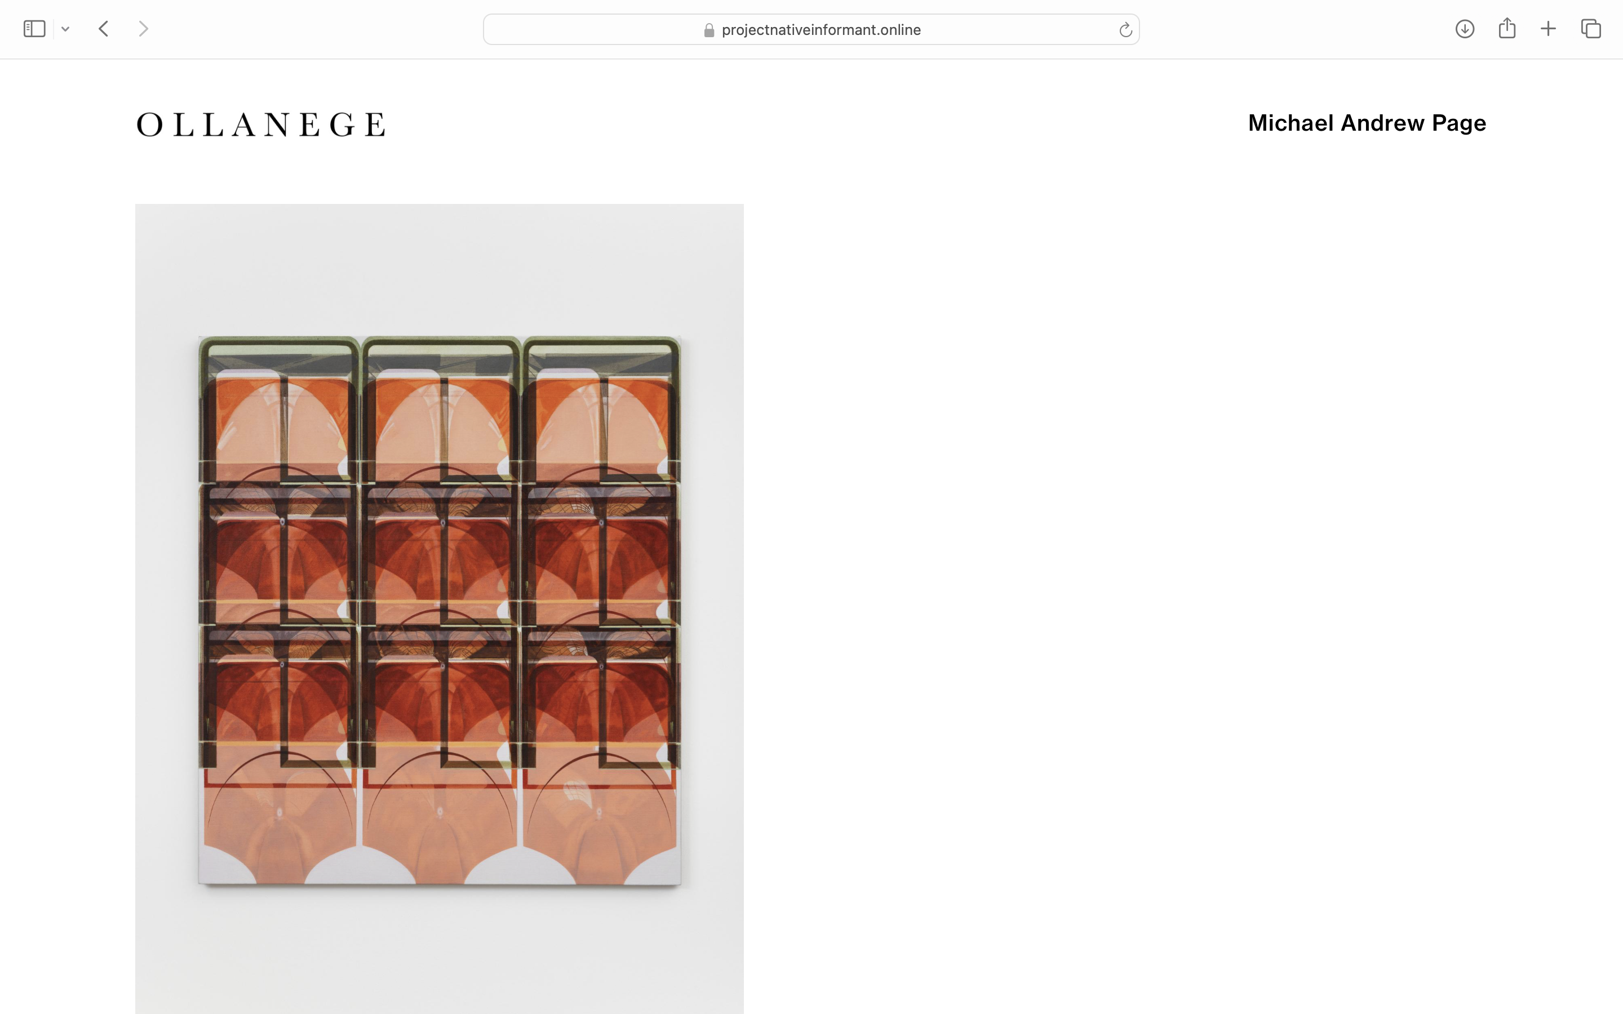The image size is (1623, 1014).
Task: Click the projectnativeinformant.online URL text
Action: (821, 30)
